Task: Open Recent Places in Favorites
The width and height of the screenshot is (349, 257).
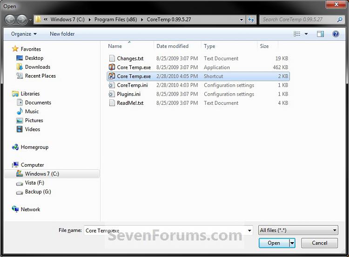Action: point(40,76)
